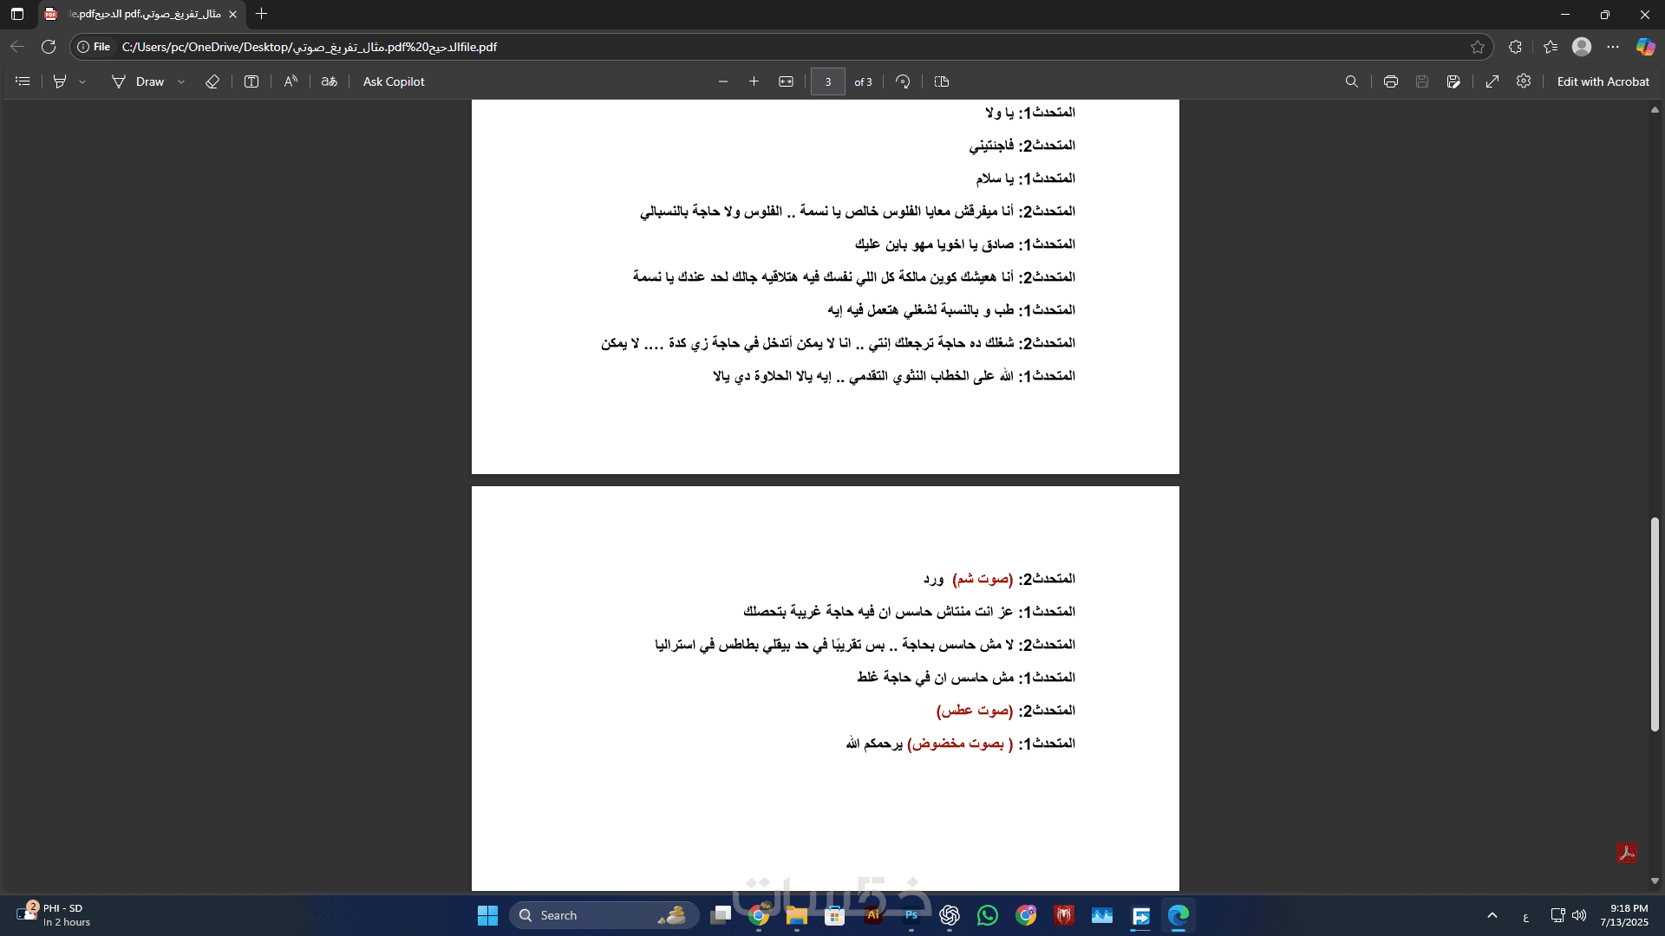This screenshot has height=936, width=1665.
Task: Expand the Draw options dropdown
Action: [x=181, y=81]
